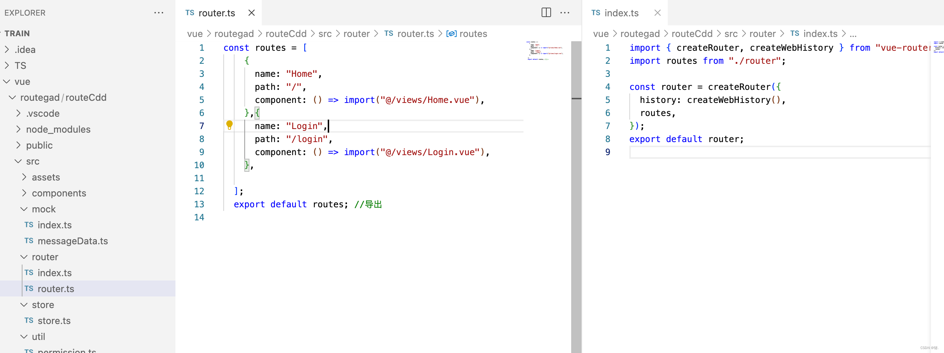Click the TS icon on the index.ts tab

click(596, 13)
